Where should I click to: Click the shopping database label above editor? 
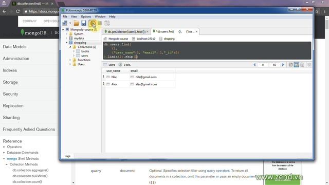tap(169, 39)
